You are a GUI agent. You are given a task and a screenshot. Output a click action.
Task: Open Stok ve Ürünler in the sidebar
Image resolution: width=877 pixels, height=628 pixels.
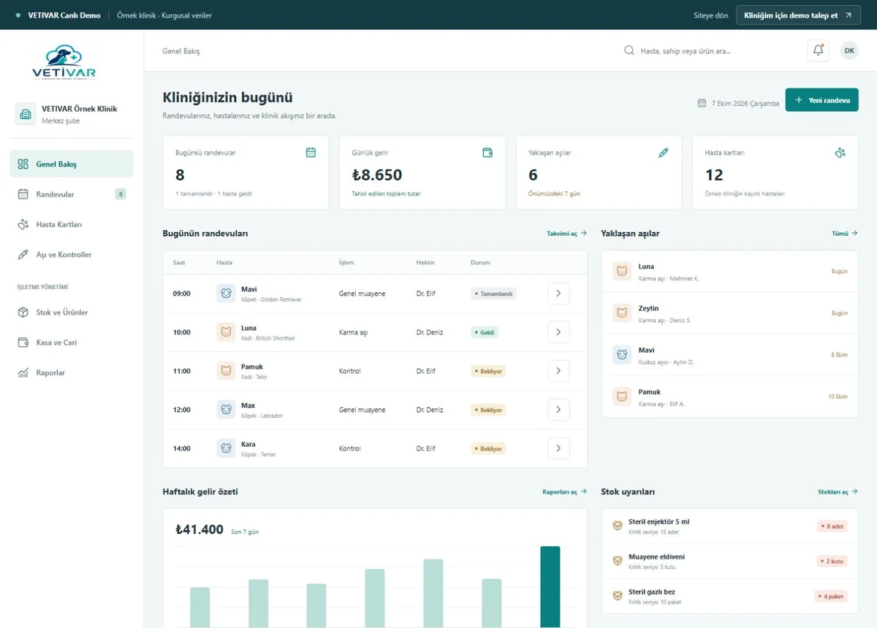pyautogui.click(x=72, y=313)
